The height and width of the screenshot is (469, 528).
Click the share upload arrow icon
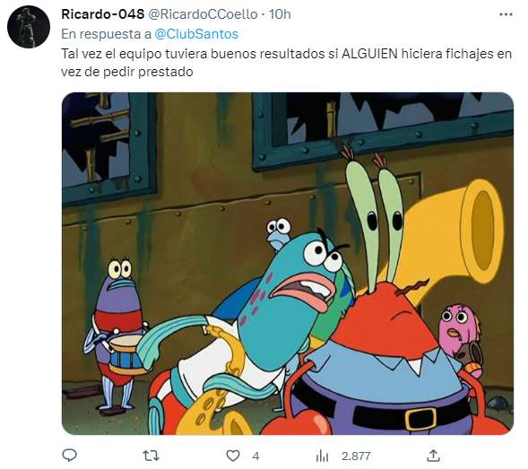tap(433, 456)
